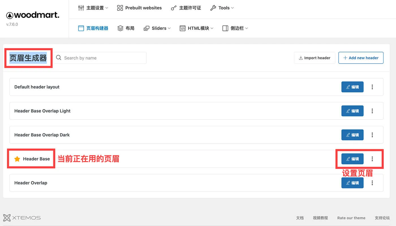Screen dimensions: 396x226
Task: Click the key icon beside 主题许可证
Action: pos(173,8)
